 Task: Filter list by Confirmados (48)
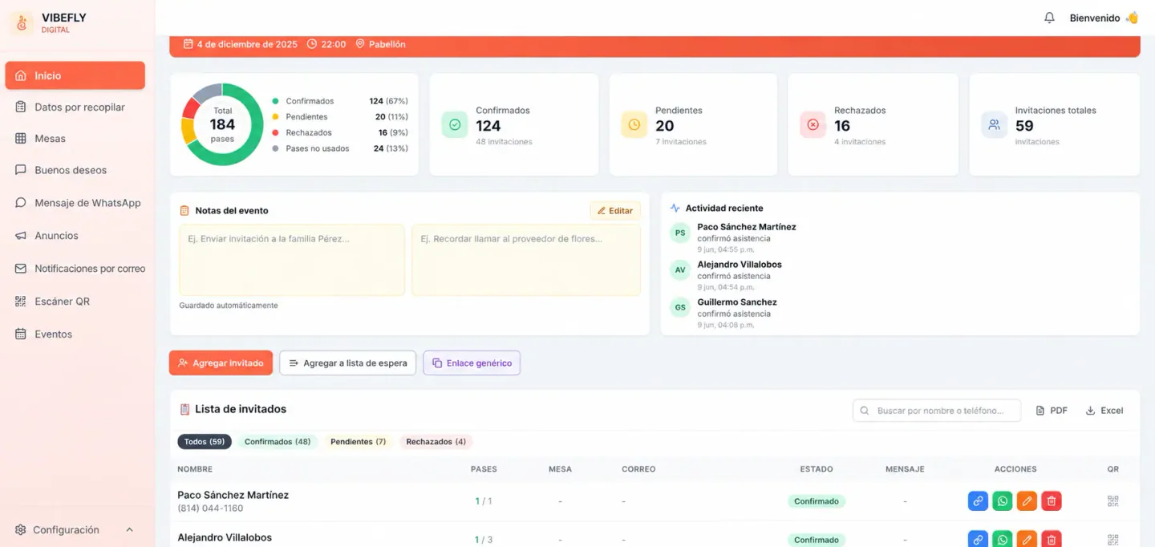[278, 442]
